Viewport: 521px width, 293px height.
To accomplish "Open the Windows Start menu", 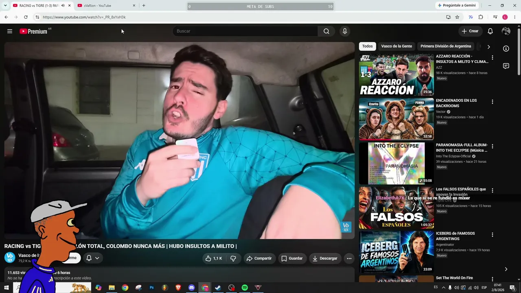I will pos(6,288).
